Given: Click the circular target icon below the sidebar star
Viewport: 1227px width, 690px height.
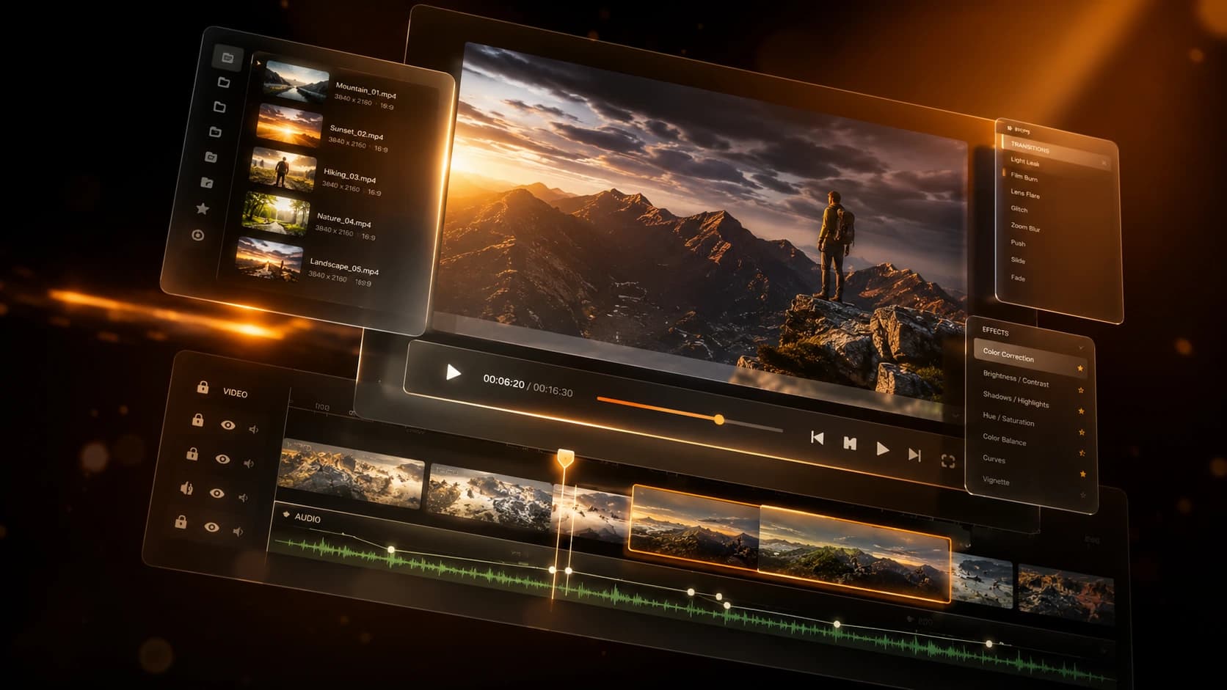Looking at the screenshot, I should coord(197,235).
